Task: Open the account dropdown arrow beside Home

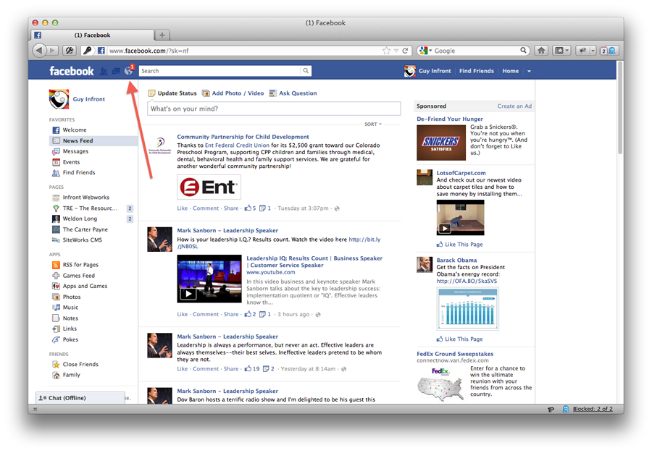Action: pos(529,72)
